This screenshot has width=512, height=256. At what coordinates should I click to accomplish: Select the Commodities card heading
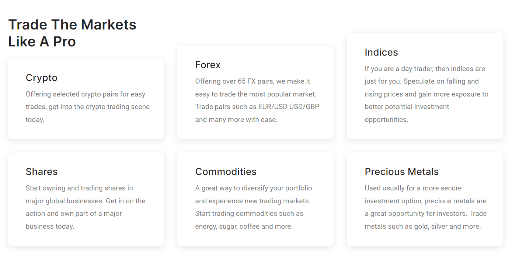click(x=226, y=172)
